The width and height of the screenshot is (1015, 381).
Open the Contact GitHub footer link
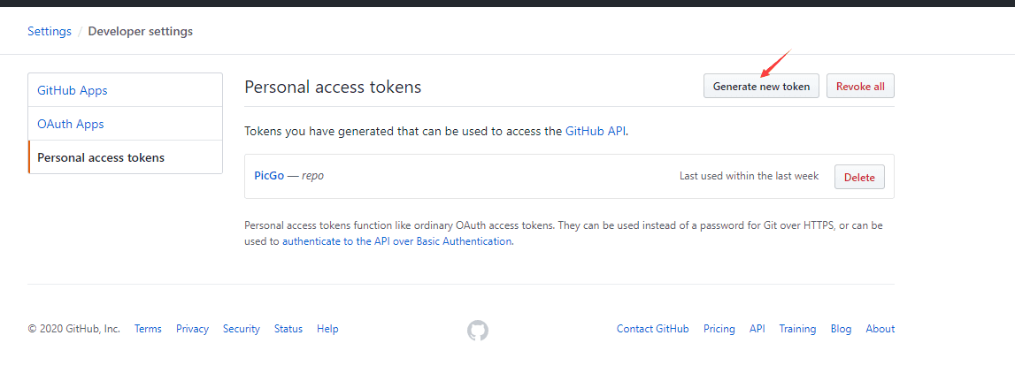652,329
